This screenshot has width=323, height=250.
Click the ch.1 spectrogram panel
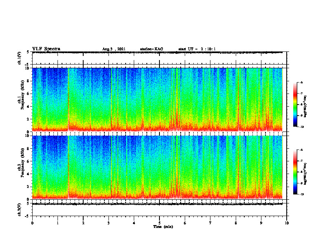coord(157,100)
